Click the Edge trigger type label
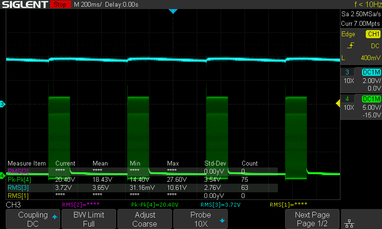 click(x=348, y=34)
